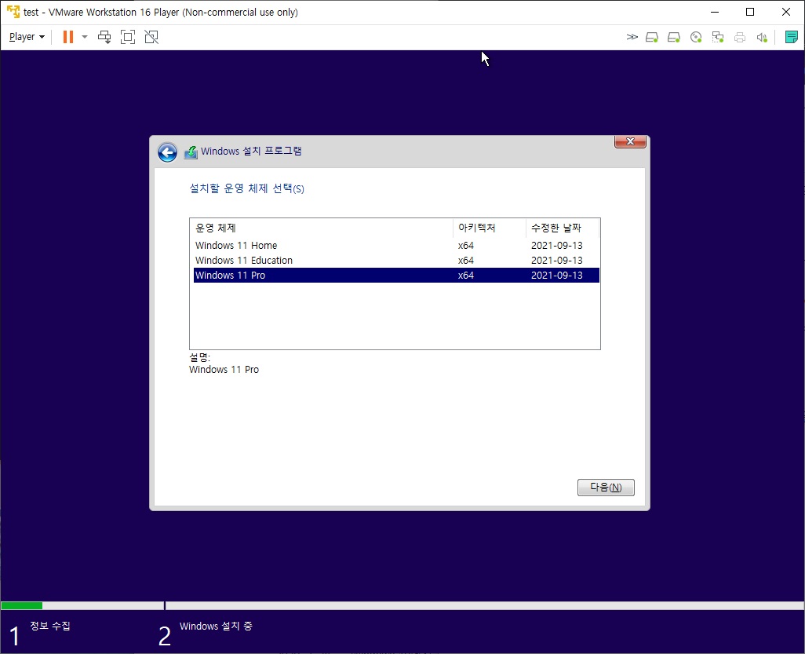Close the VMware Player window
The image size is (805, 654).
pyautogui.click(x=786, y=12)
